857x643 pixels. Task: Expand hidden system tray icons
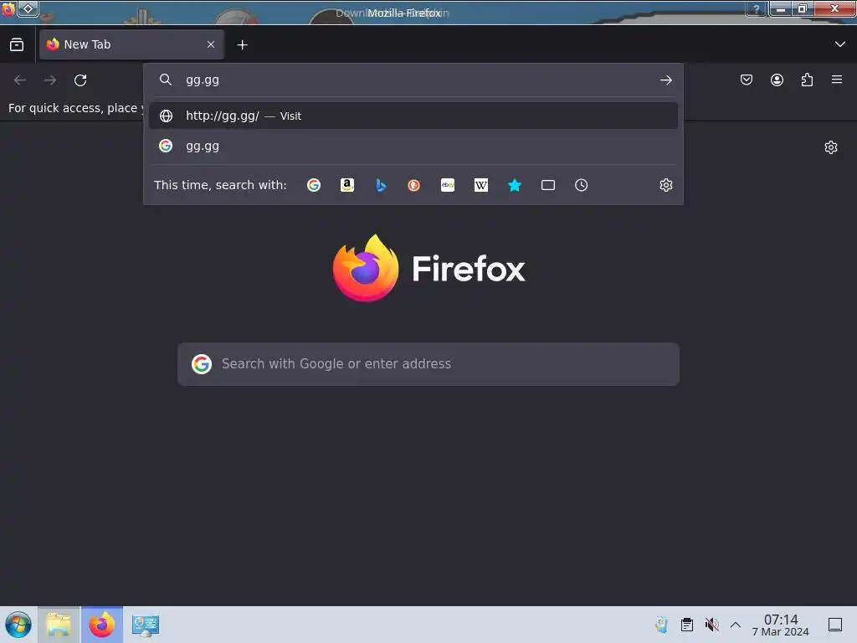tap(736, 625)
